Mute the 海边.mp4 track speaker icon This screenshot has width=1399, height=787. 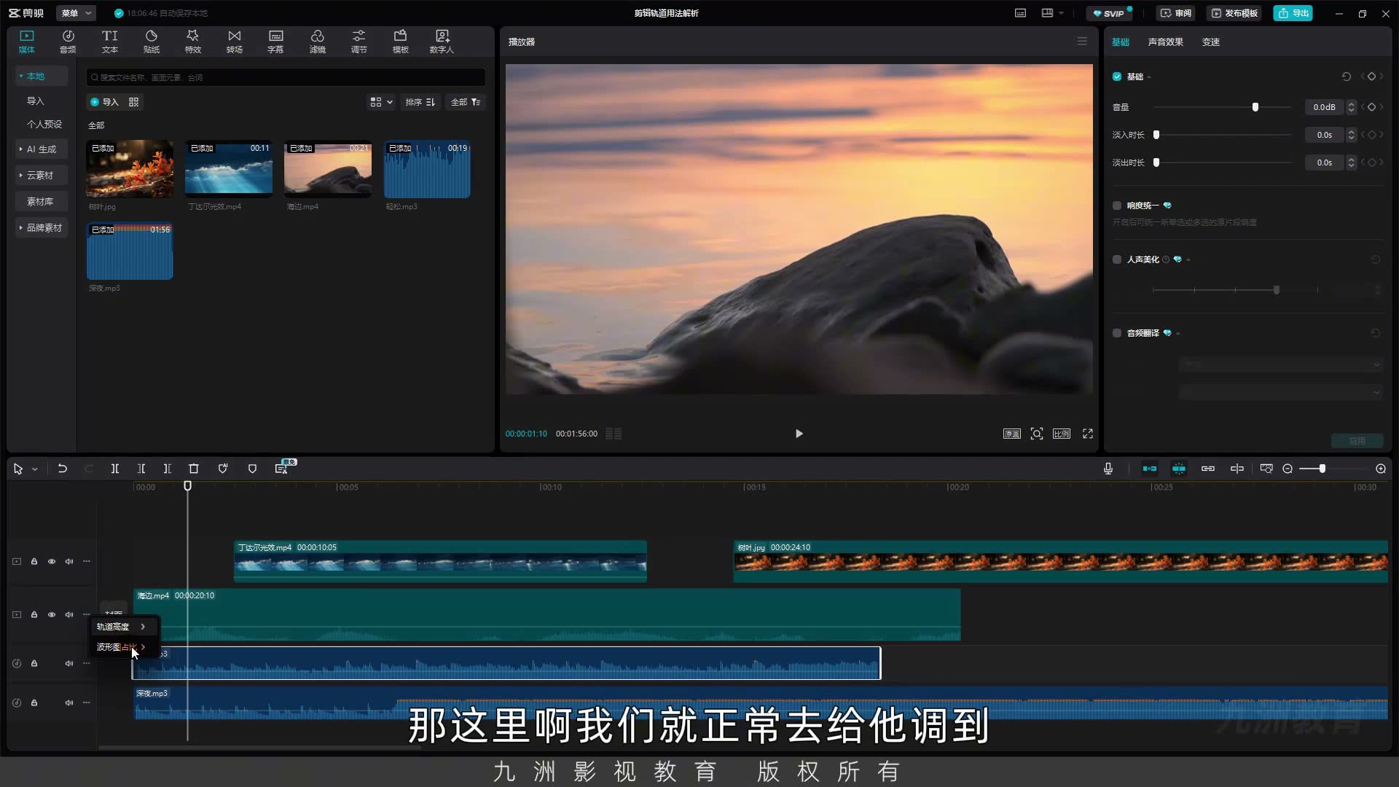click(69, 614)
